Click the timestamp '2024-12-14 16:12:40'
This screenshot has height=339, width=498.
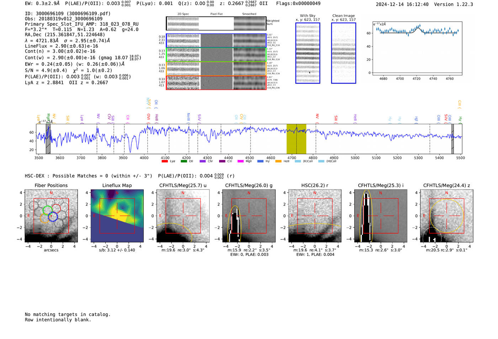pyautogui.click(x=402, y=4)
